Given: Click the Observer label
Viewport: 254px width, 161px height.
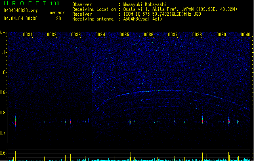Looking at the screenshot, I should click(x=82, y=4).
